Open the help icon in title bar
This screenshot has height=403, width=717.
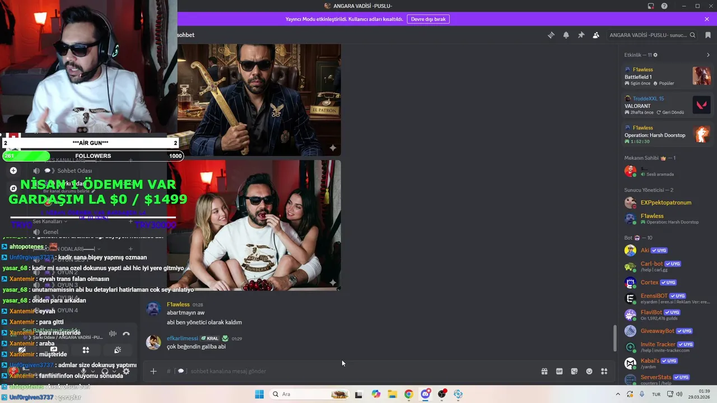[664, 6]
